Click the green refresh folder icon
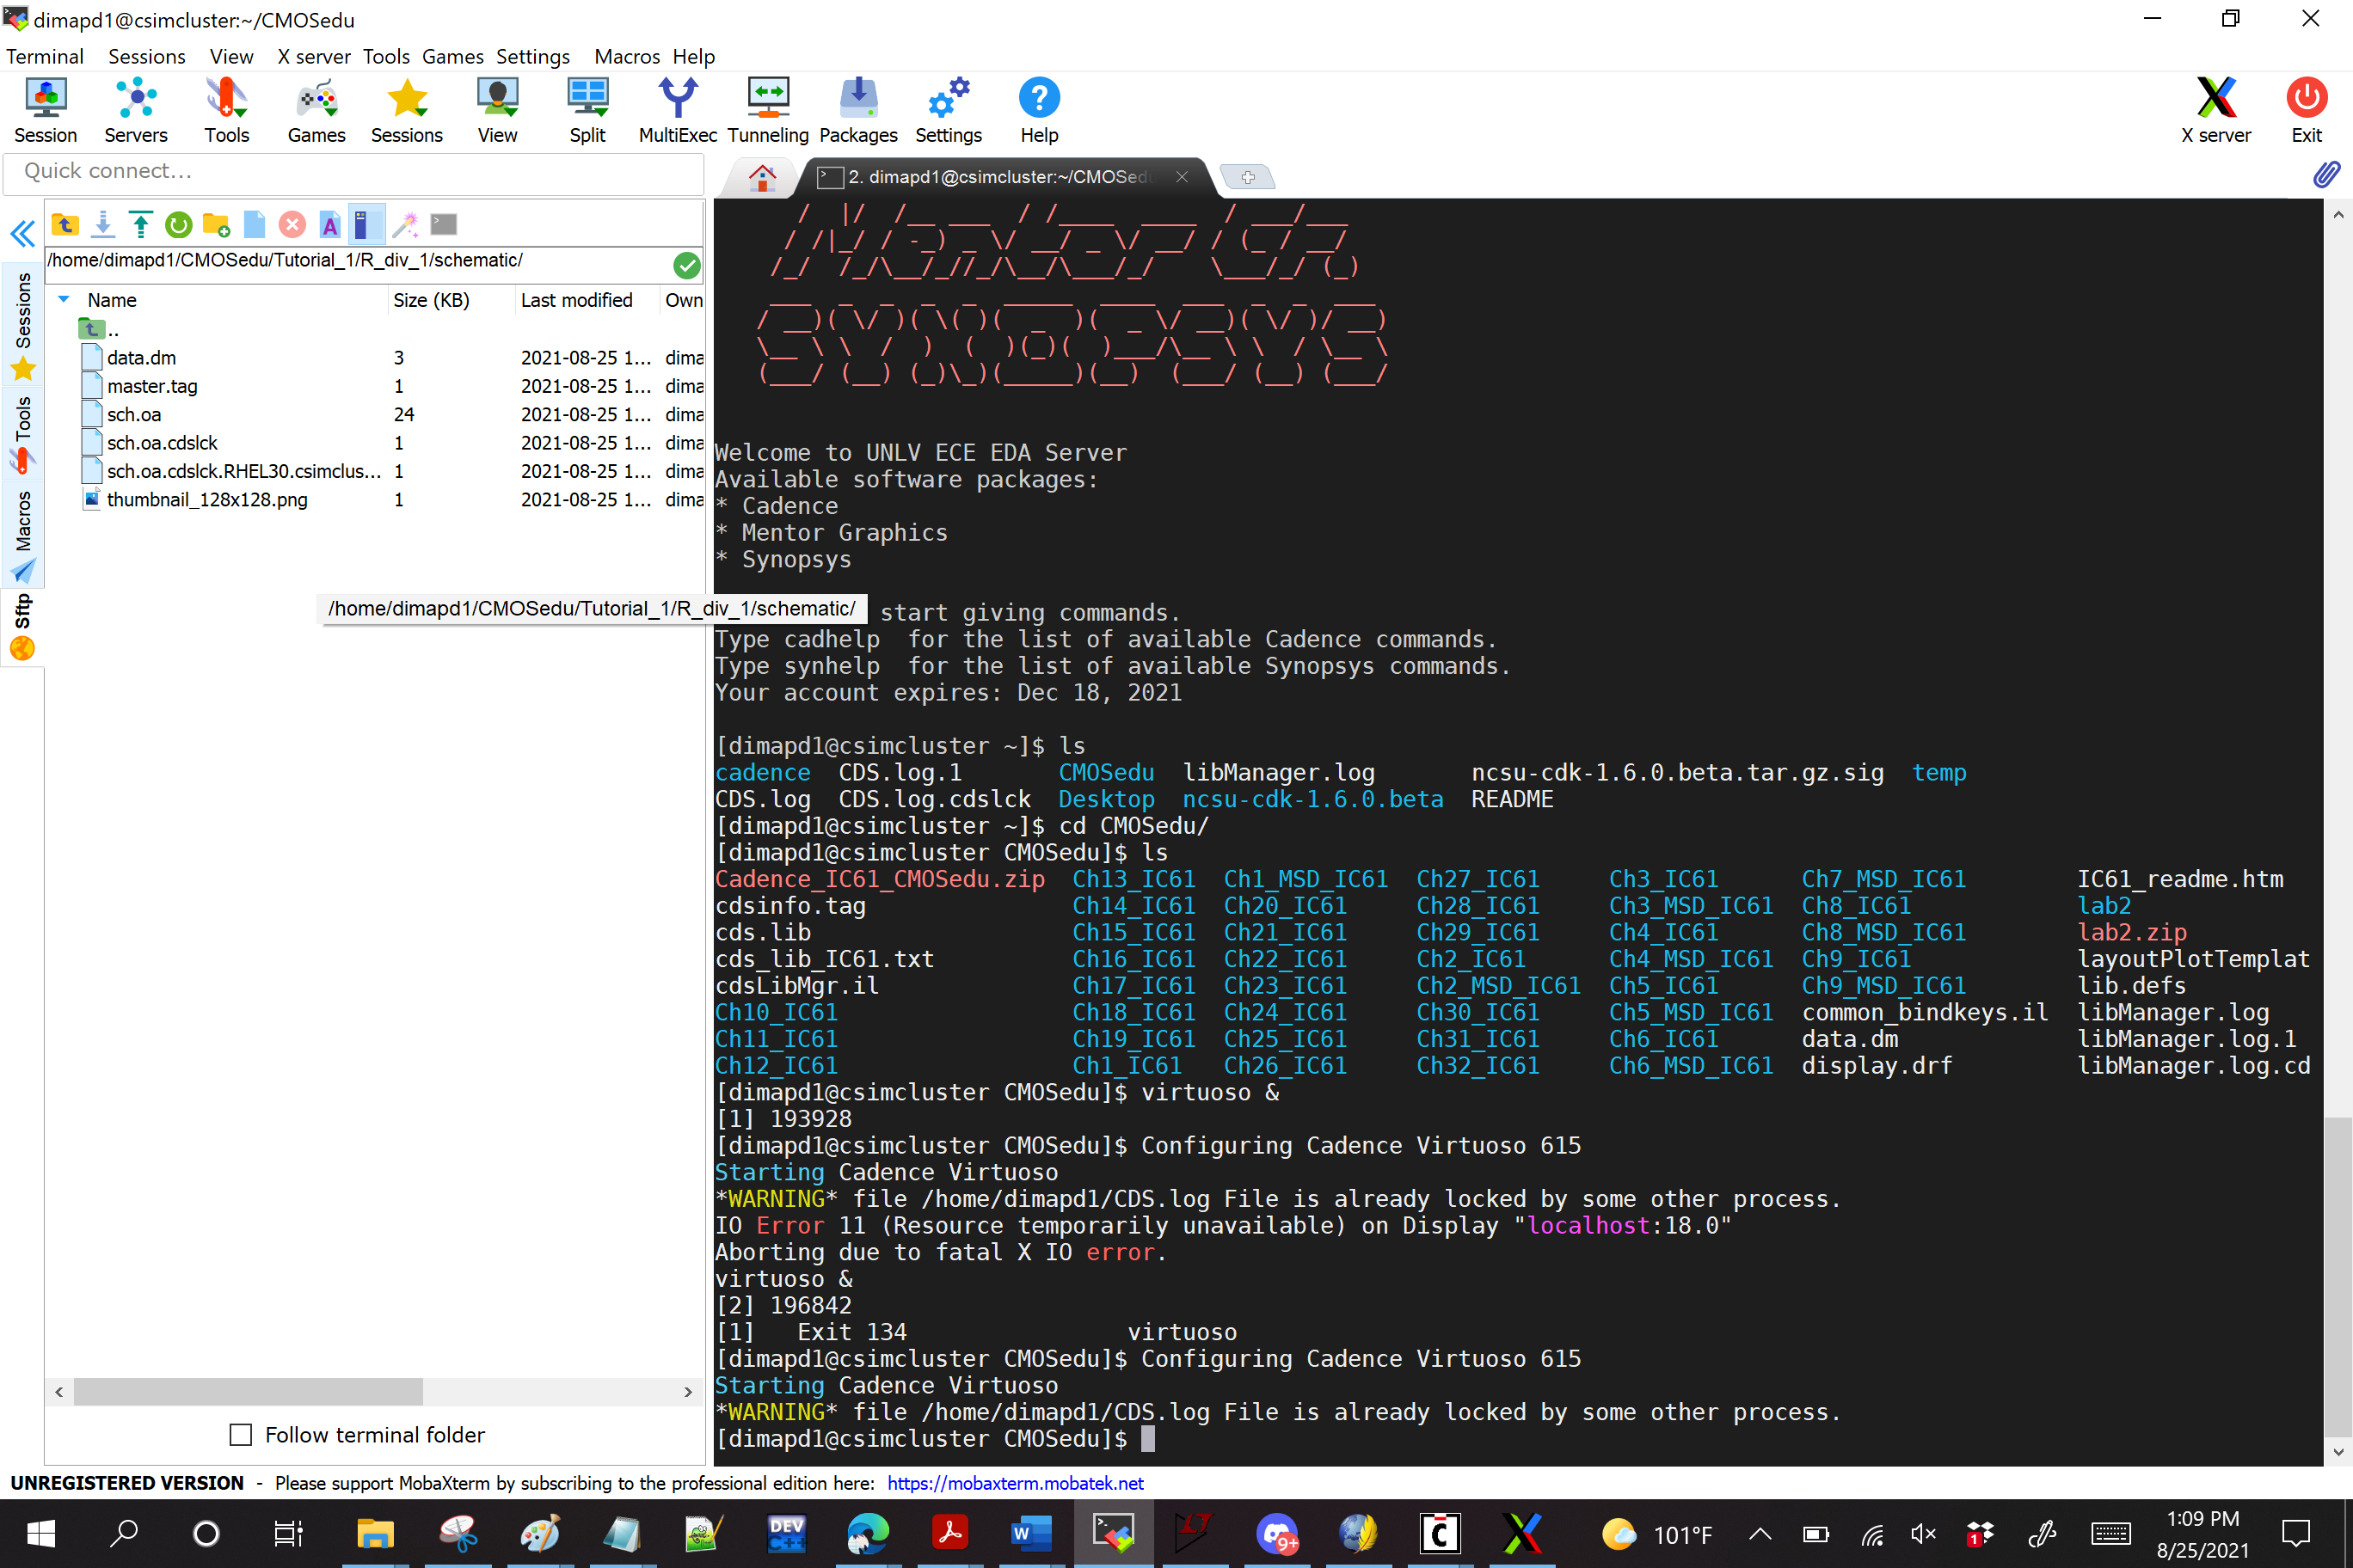 click(179, 225)
